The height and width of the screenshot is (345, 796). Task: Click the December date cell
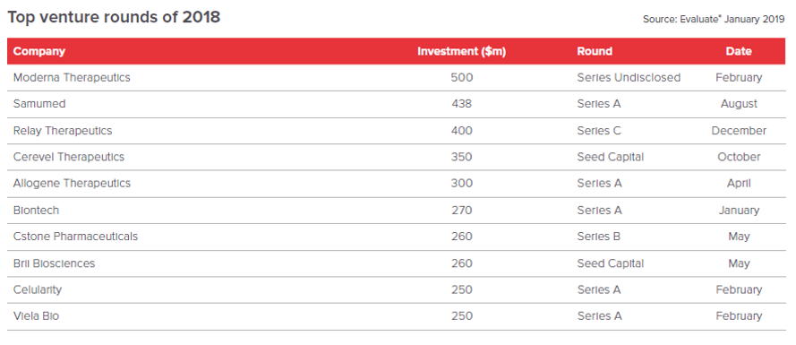(739, 131)
